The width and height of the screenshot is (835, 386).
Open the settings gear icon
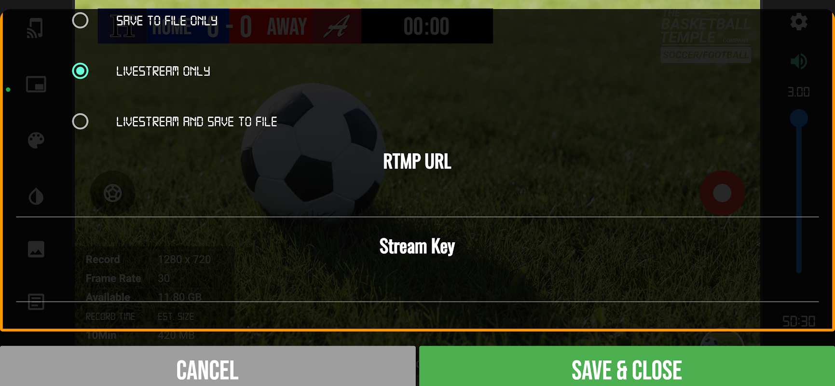click(799, 22)
